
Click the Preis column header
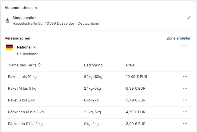[130, 65]
